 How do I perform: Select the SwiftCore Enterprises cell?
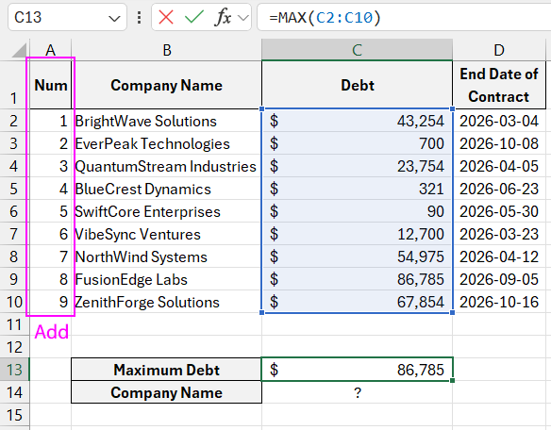coord(167,211)
